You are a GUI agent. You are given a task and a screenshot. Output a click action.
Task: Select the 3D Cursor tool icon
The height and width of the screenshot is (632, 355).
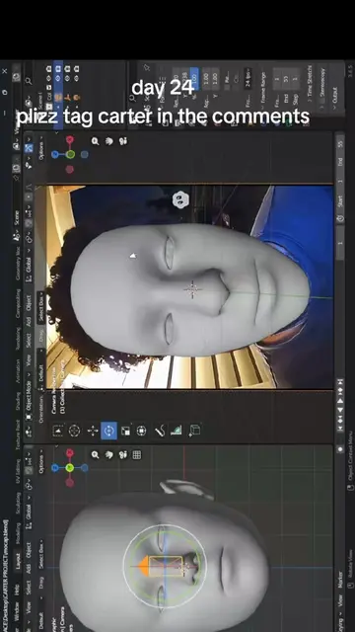[x=75, y=431]
